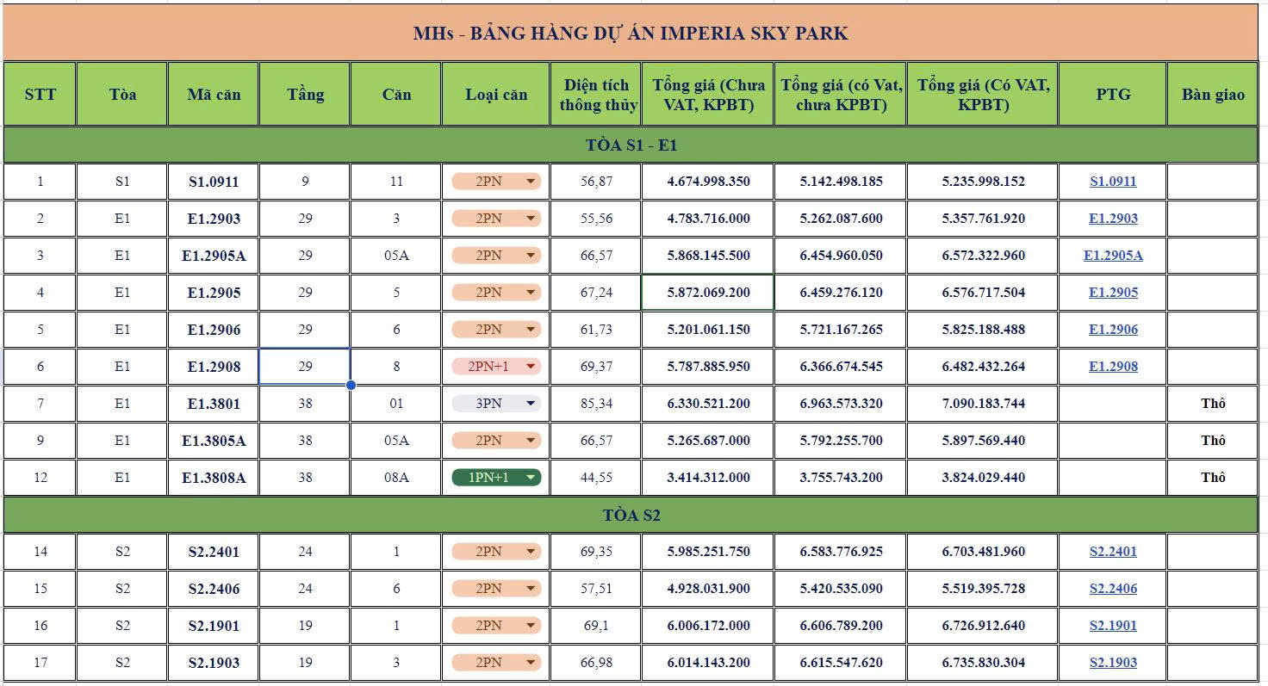This screenshot has width=1268, height=686.
Task: Select the price cell showing 5.872.069.200
Action: [706, 292]
